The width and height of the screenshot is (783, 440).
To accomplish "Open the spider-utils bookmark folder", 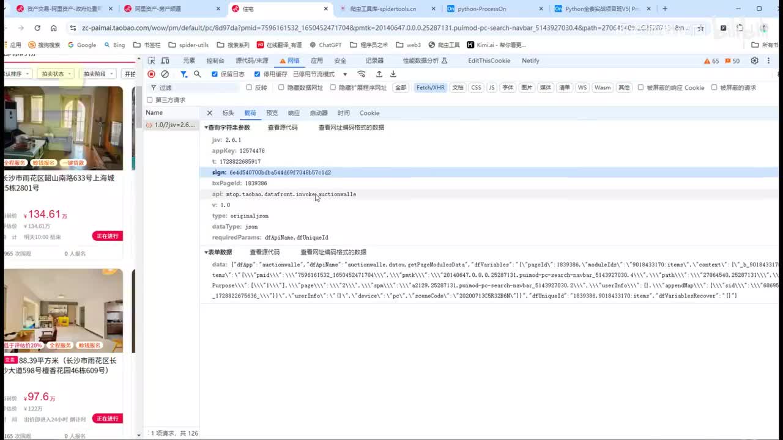I will (188, 45).
